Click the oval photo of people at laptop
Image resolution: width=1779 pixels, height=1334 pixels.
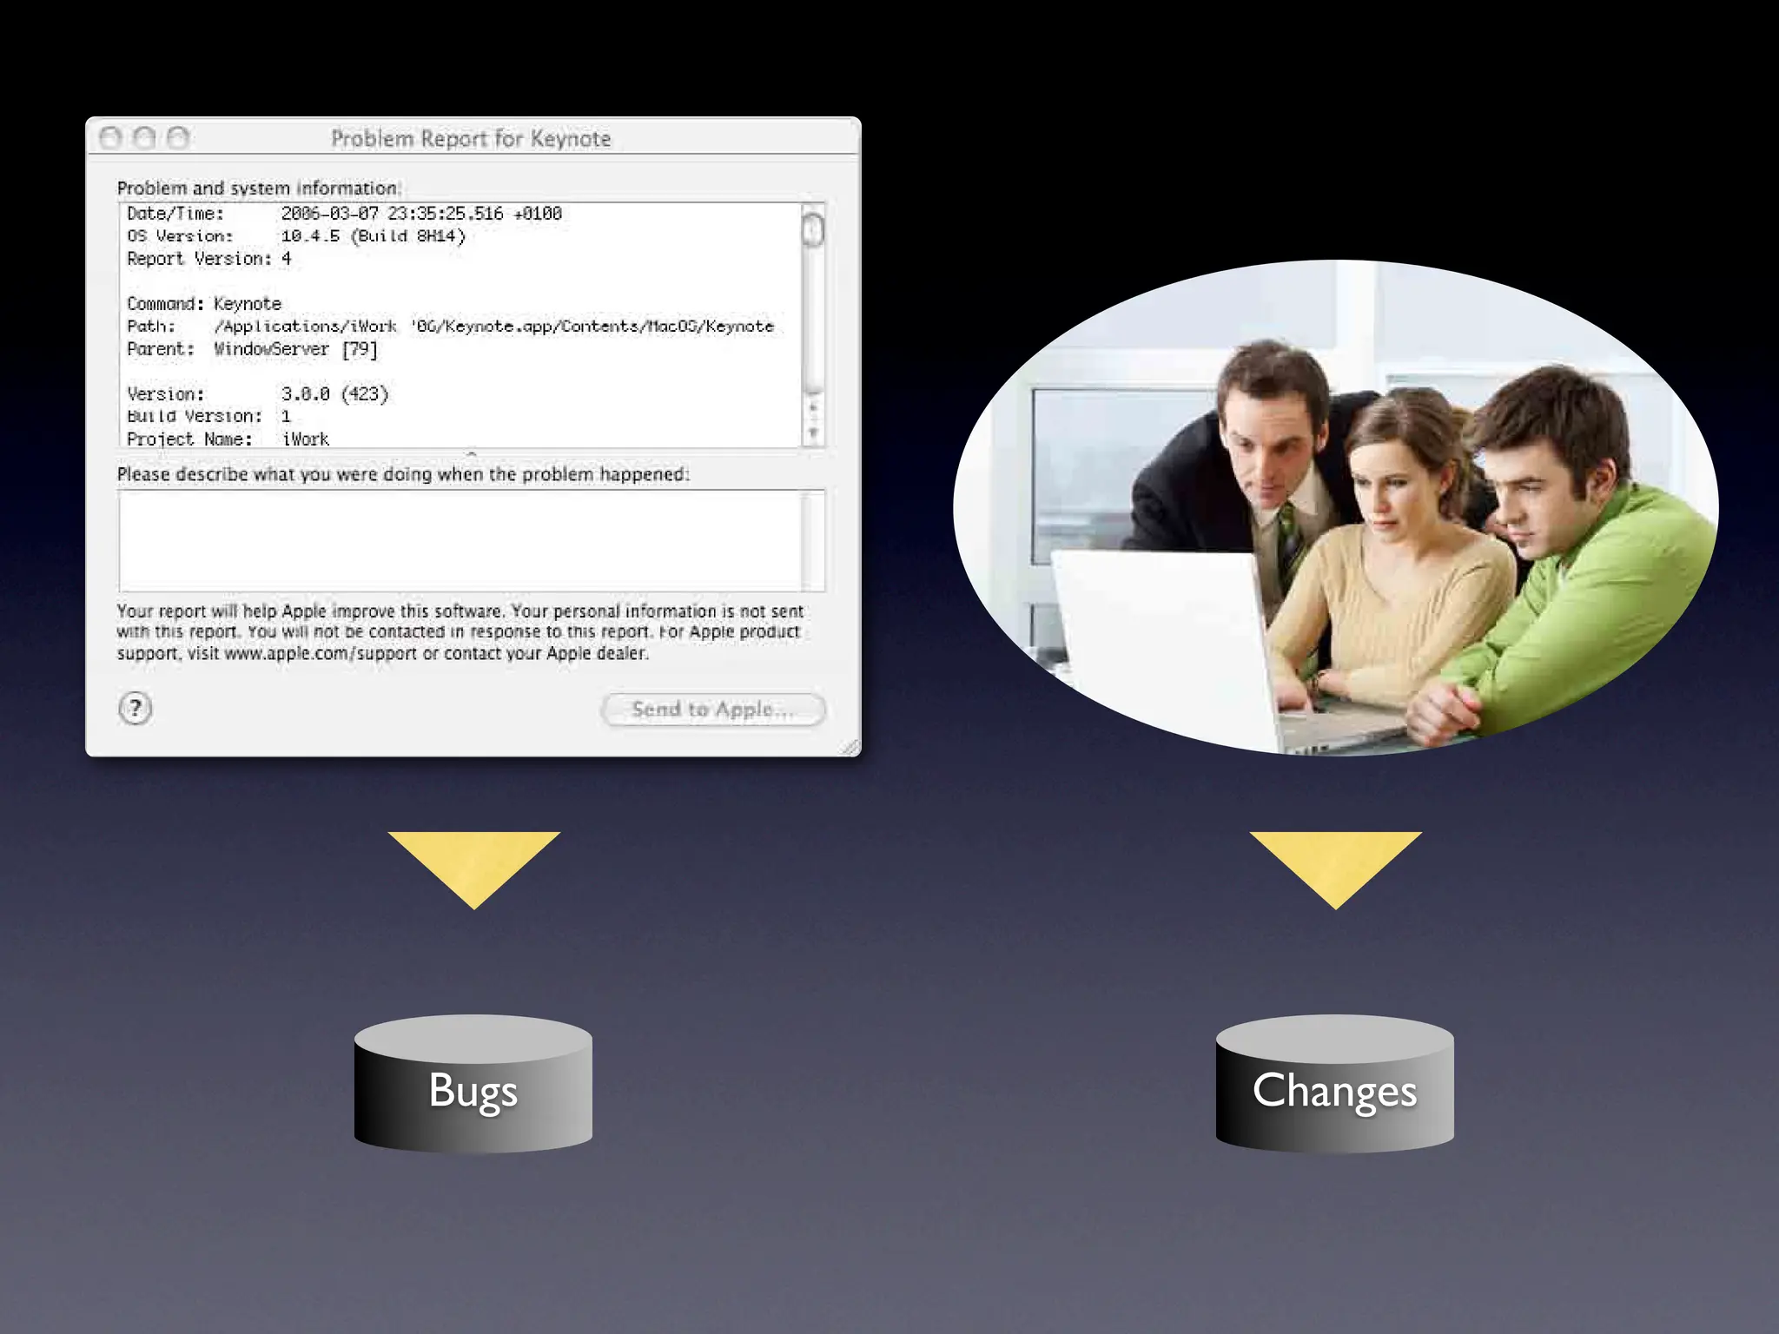click(x=1335, y=507)
